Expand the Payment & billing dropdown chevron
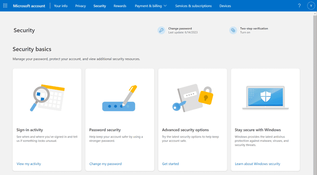 (165, 6)
